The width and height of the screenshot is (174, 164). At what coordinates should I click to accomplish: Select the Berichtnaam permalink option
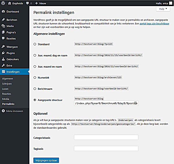35,89
